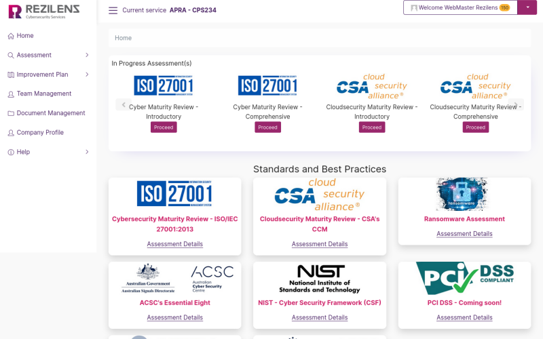Click 'Standards and Best Practices' heading

coord(319,169)
